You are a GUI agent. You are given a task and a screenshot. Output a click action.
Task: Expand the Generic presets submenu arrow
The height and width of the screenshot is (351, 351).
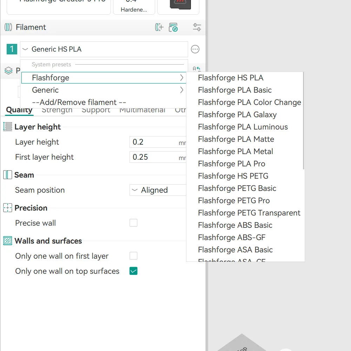(181, 90)
